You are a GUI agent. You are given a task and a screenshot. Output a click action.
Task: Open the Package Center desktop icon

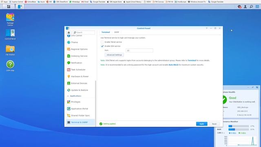coord(10,19)
